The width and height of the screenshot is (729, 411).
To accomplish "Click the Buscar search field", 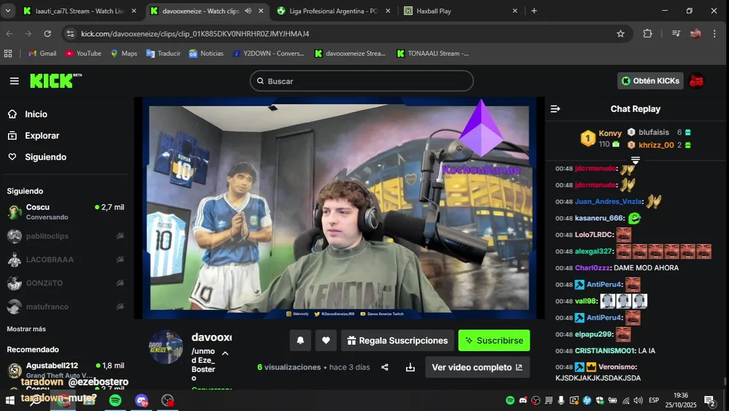I will pos(362,81).
